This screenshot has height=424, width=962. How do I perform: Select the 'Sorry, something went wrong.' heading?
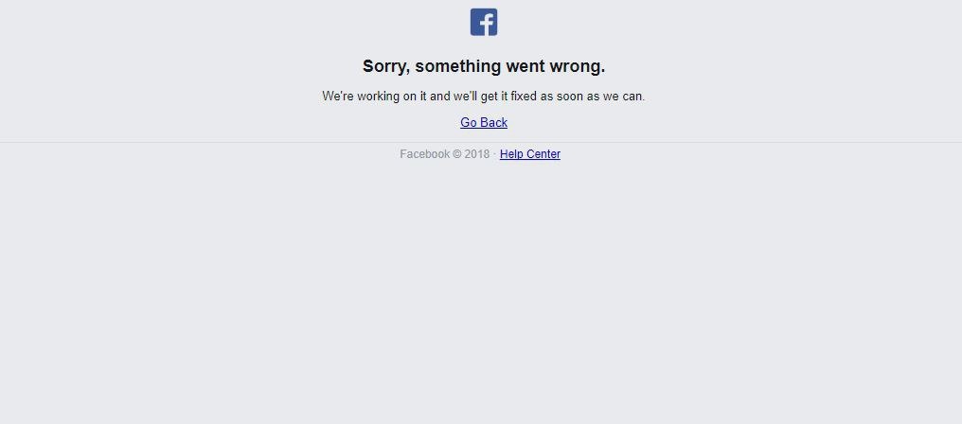(x=484, y=66)
